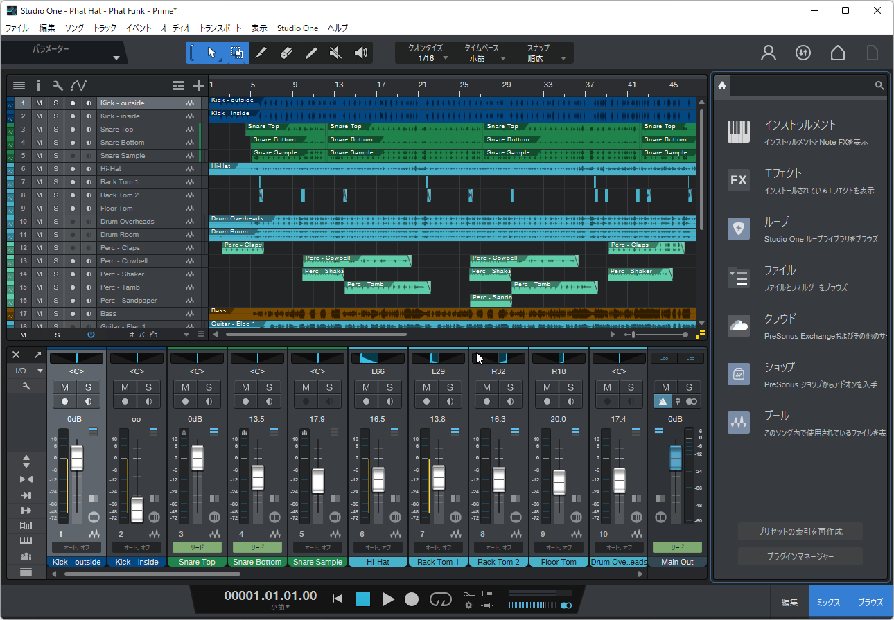Viewport: 894px width, 620px height.
Task: Open the Studio One menu
Action: point(297,28)
